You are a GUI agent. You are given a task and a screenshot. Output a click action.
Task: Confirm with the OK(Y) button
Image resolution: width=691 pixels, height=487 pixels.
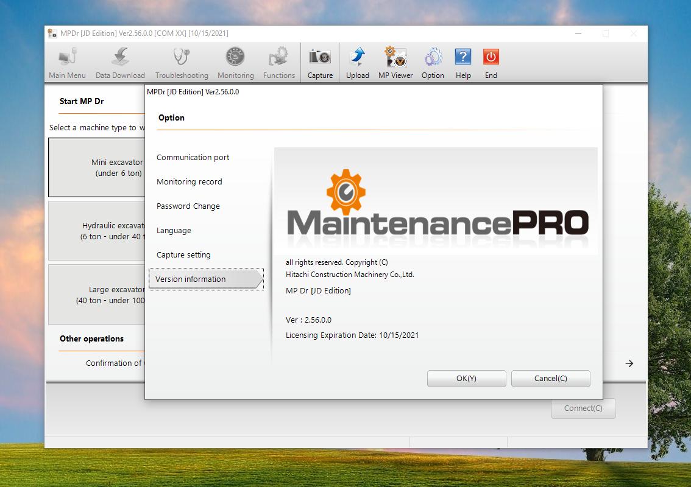point(466,378)
